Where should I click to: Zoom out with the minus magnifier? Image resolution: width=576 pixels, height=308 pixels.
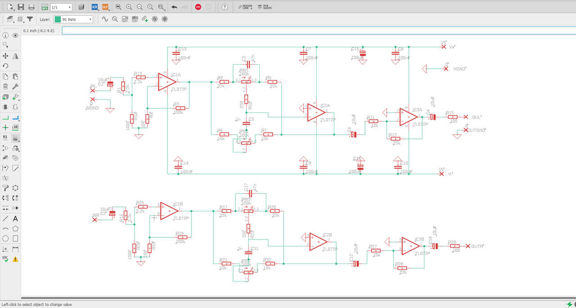[139, 7]
